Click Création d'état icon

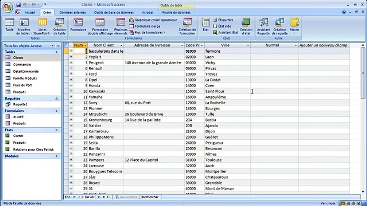(x=246, y=26)
